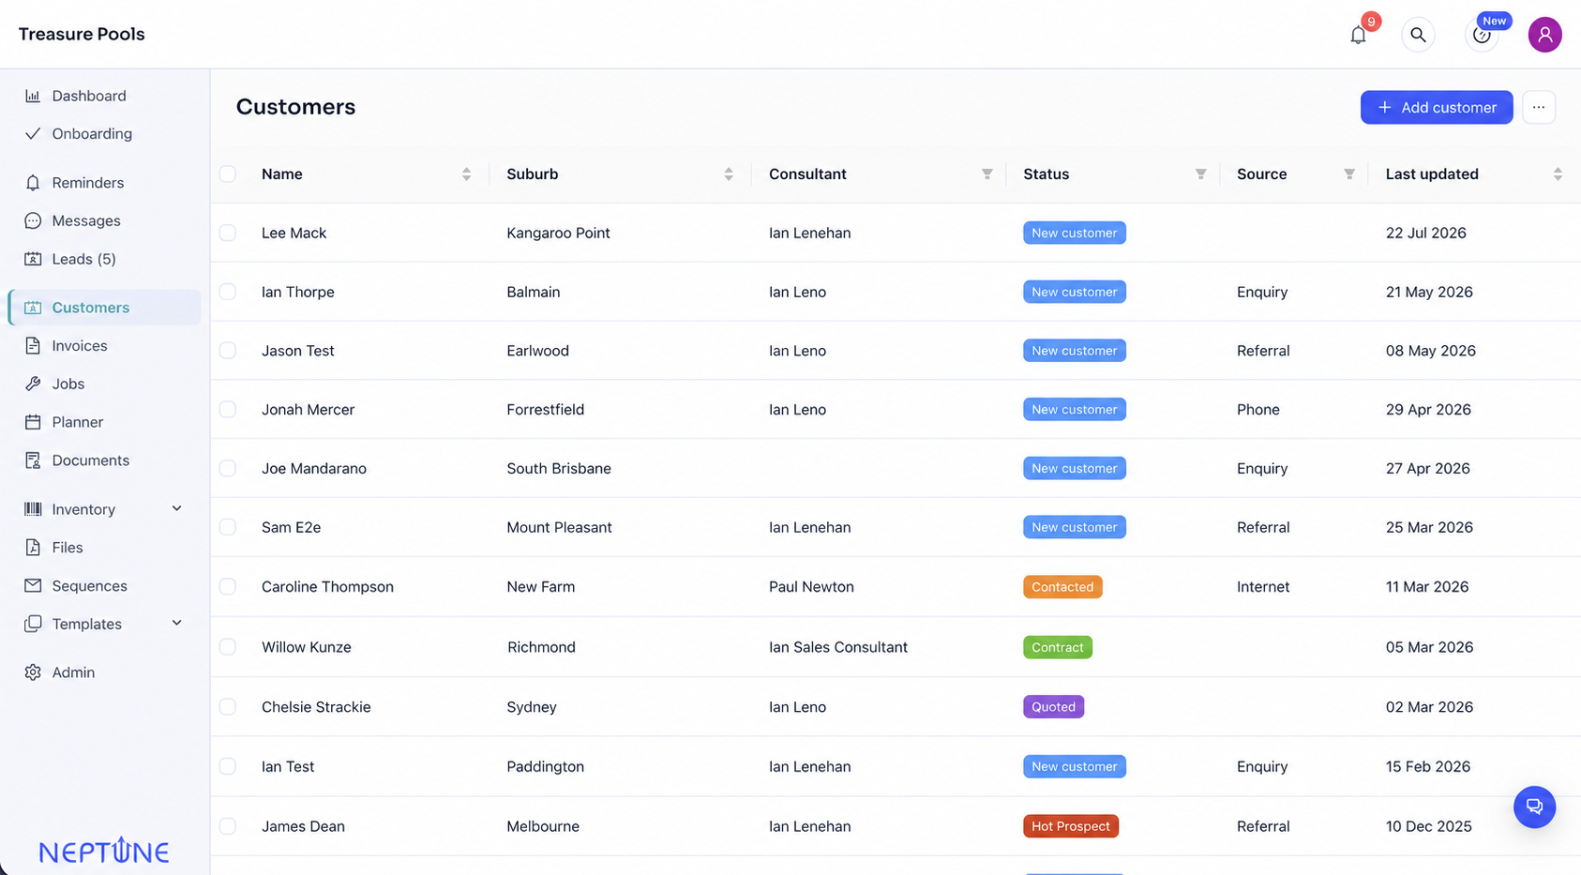Screen dimensions: 1581x875
Task: Click the Reminders bell icon in sidebar
Action: tap(33, 183)
